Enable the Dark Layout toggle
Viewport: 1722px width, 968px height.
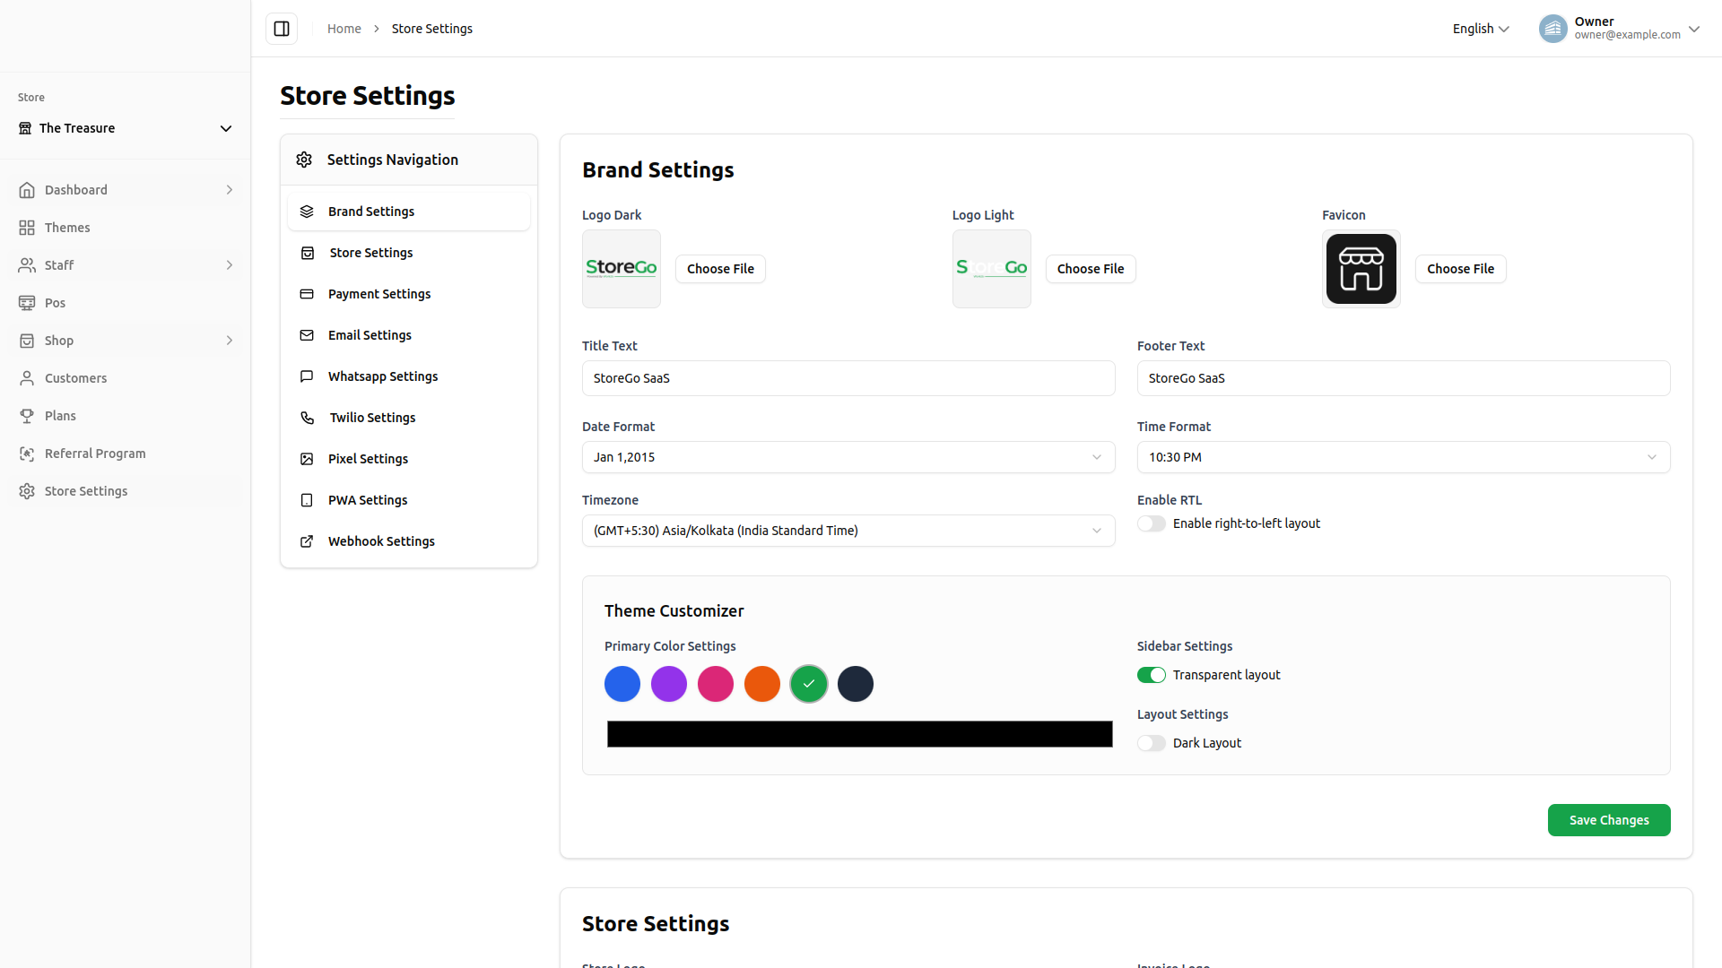click(x=1152, y=743)
